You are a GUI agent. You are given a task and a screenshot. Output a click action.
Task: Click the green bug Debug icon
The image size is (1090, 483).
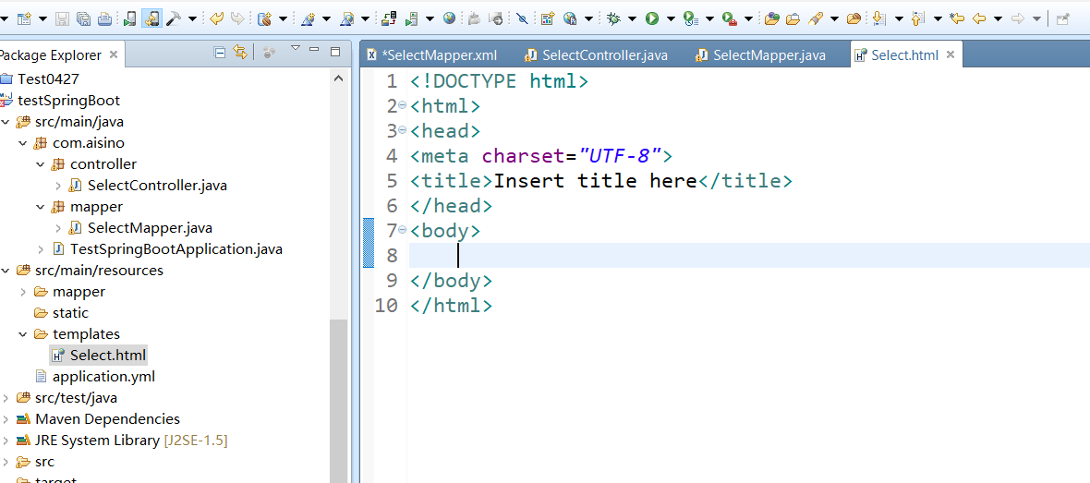point(613,18)
